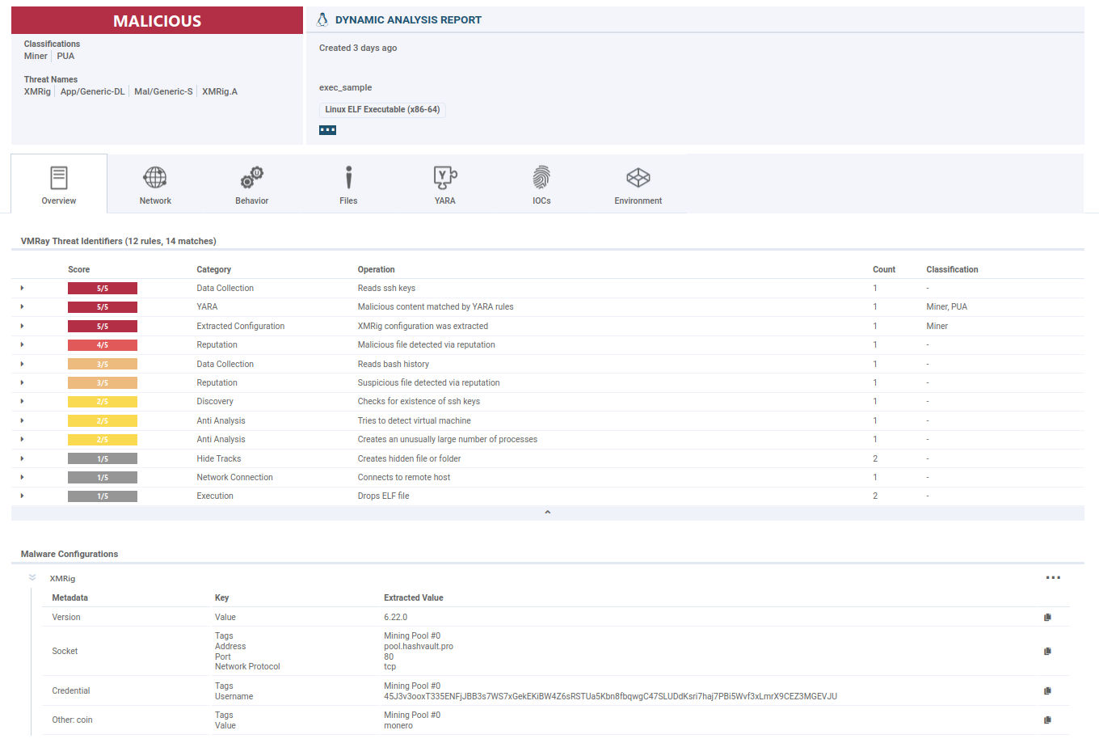Click the Monero wallet username string
This screenshot has width=1099, height=743.
pyautogui.click(x=610, y=696)
